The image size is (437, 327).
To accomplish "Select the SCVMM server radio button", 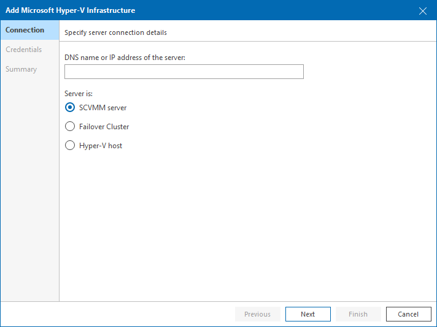I will [x=70, y=107].
